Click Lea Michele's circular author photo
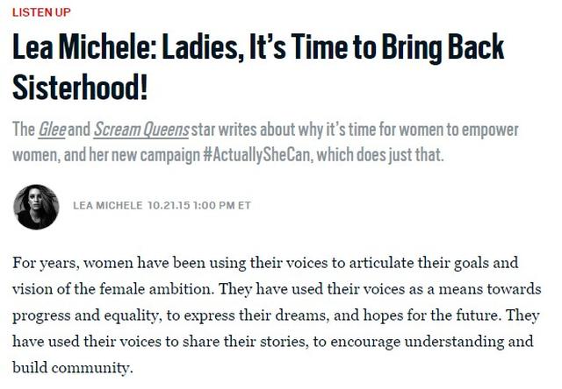The image size is (562, 389). pyautogui.click(x=36, y=207)
